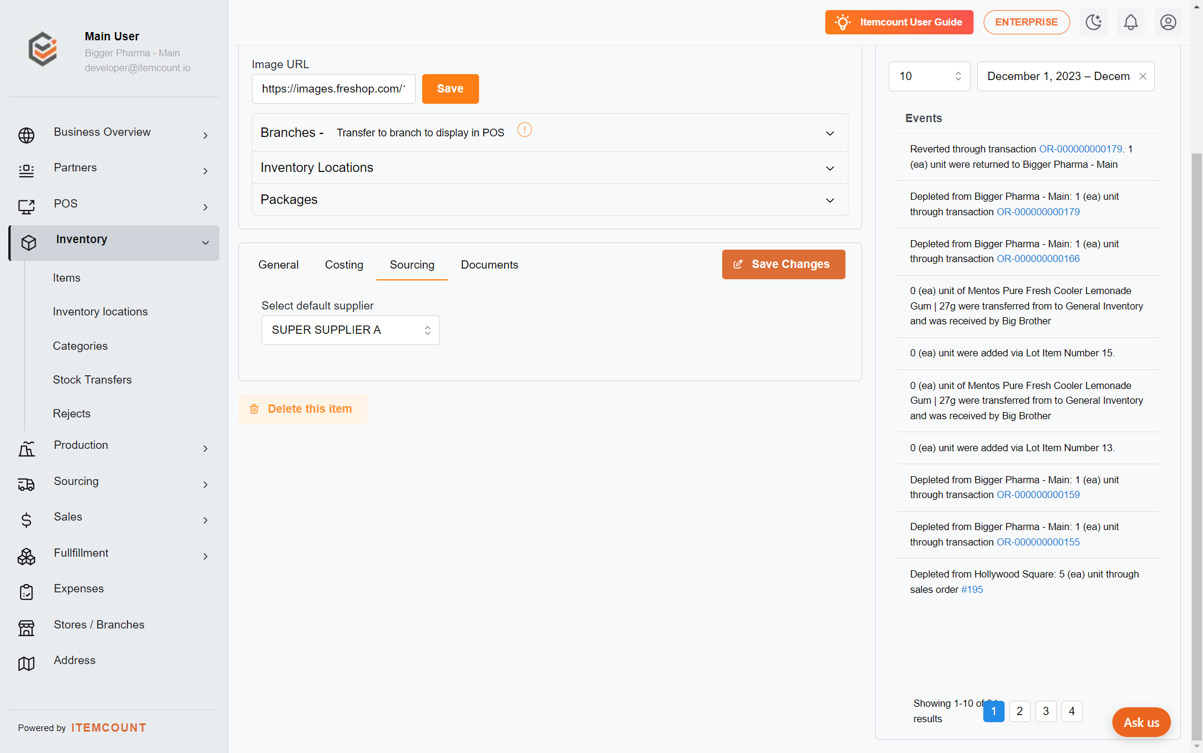Switch to the General tab
This screenshot has height=753, width=1203.
(x=278, y=265)
